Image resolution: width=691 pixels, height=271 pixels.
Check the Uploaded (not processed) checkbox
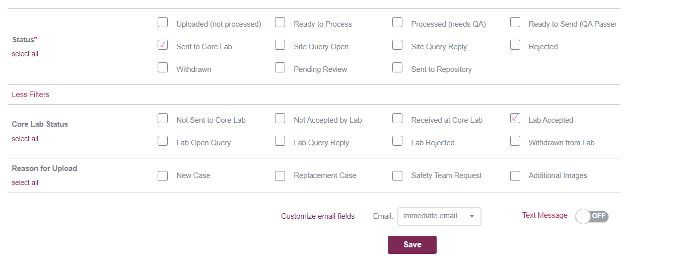(163, 23)
